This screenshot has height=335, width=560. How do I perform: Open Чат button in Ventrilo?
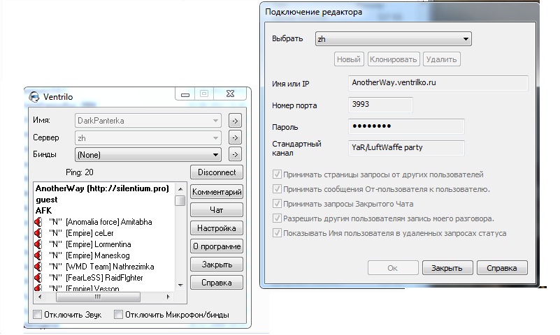pos(217,210)
